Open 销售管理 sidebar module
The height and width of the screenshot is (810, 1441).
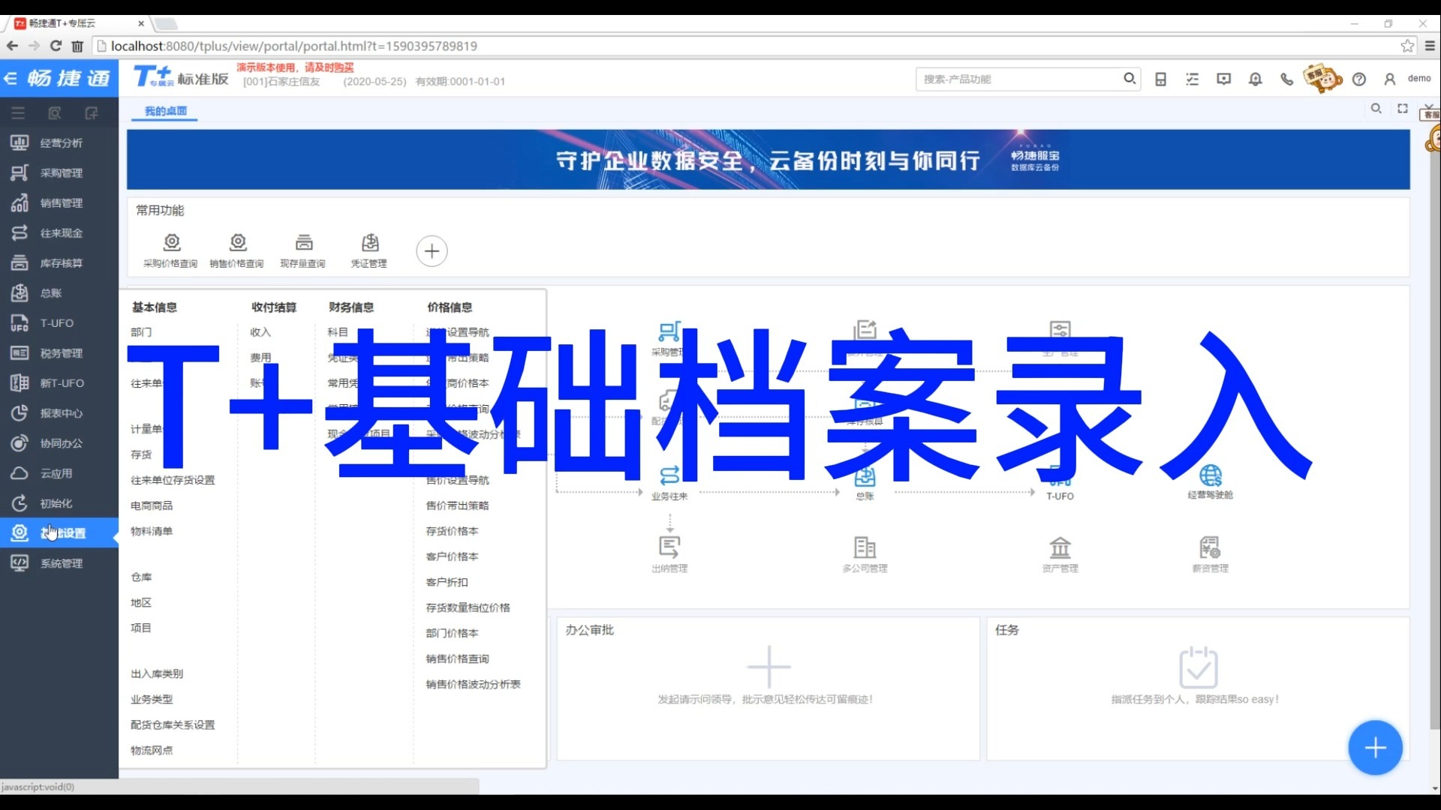[x=60, y=202]
